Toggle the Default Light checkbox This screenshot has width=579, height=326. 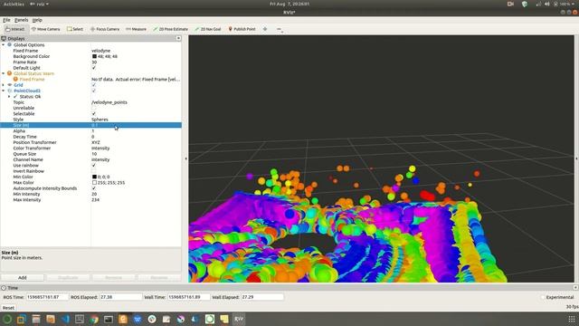tap(94, 68)
